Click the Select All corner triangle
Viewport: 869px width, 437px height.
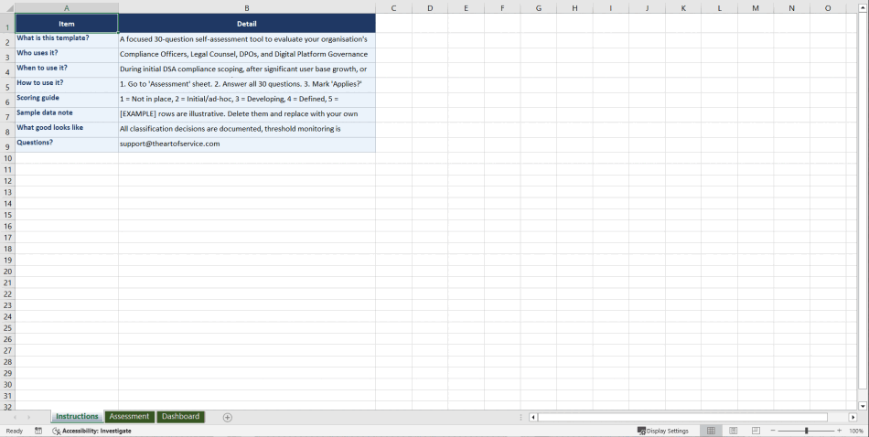[x=7, y=8]
